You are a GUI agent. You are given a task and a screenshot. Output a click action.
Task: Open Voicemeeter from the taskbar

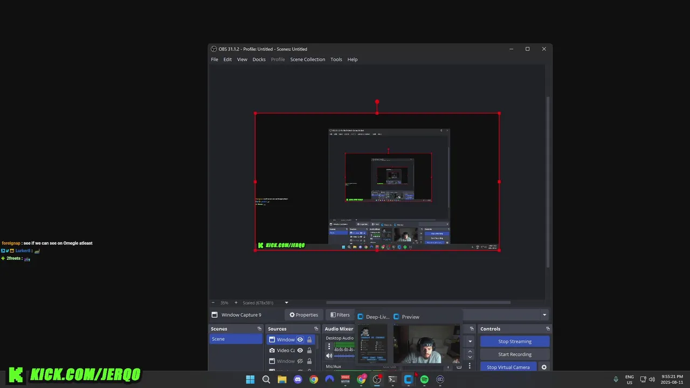point(346,379)
